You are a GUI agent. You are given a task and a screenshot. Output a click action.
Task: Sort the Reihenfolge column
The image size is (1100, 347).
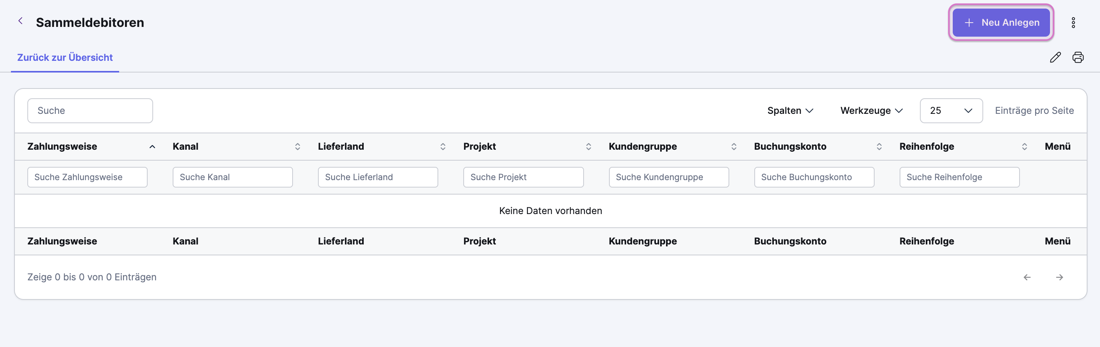point(1024,147)
